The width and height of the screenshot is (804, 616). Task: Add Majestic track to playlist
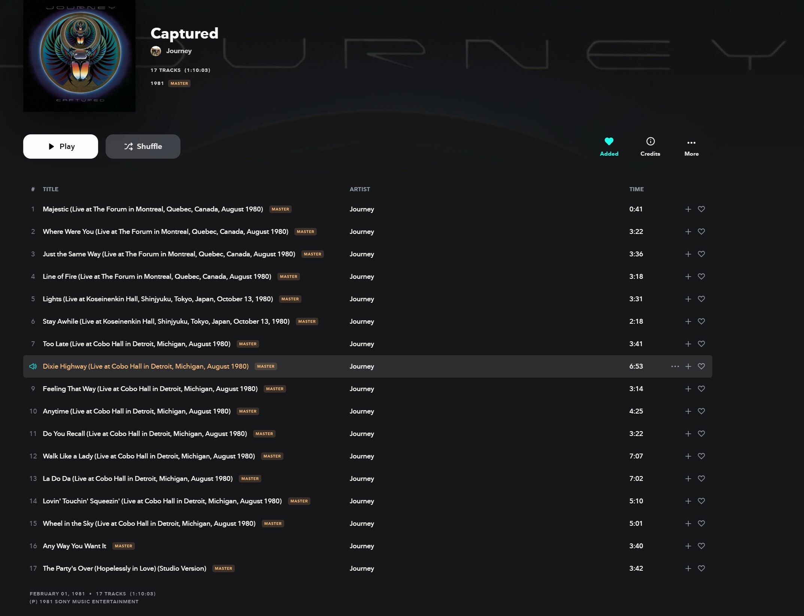pos(688,209)
